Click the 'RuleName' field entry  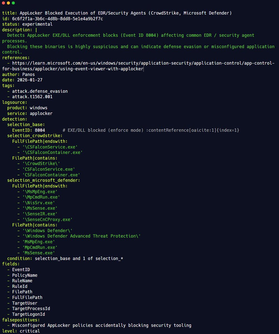(22, 281)
